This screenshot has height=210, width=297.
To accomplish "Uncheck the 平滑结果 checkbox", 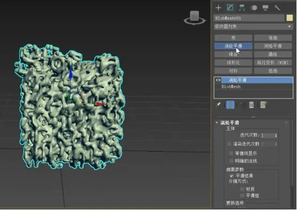I will 232,176.
